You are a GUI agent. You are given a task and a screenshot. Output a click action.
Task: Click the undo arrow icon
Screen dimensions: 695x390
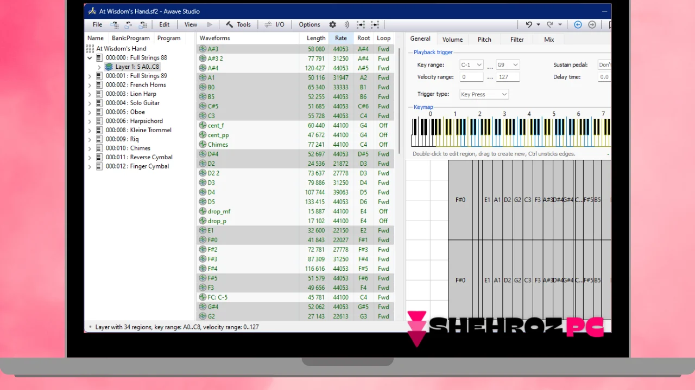tap(528, 24)
